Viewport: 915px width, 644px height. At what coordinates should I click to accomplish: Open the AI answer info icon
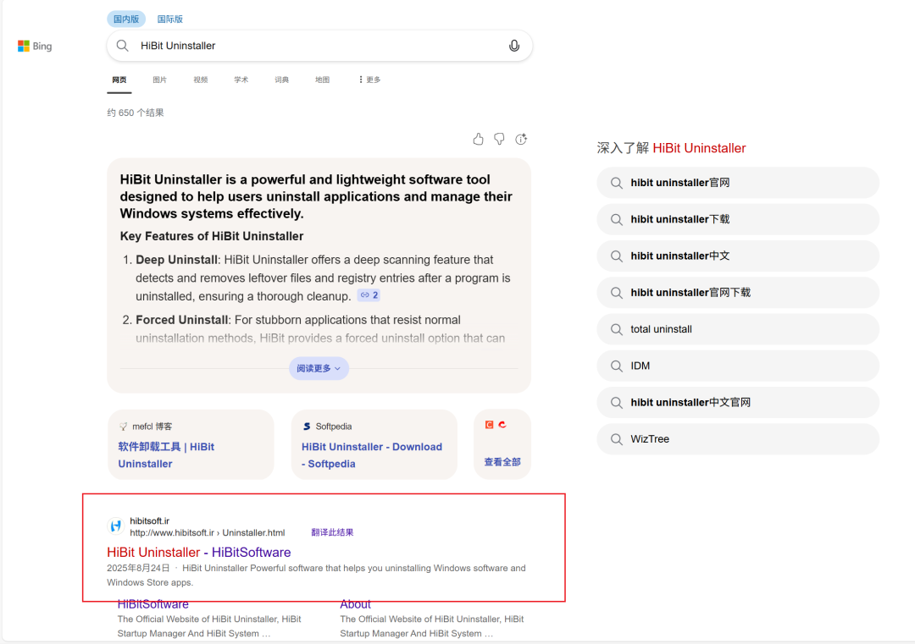pos(521,139)
